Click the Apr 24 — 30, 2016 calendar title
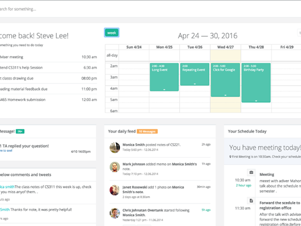This screenshot has width=301, height=226. tap(208, 36)
